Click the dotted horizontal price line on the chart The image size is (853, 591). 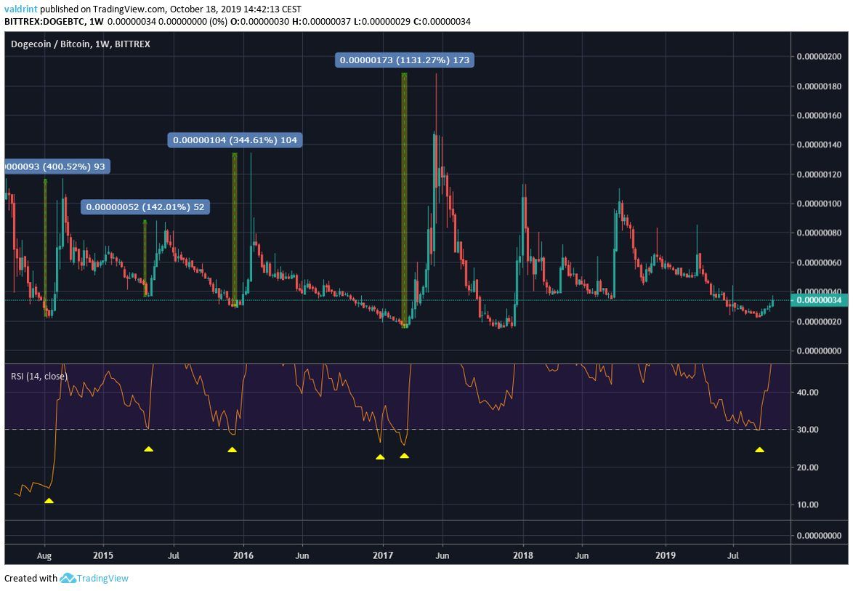click(x=327, y=298)
